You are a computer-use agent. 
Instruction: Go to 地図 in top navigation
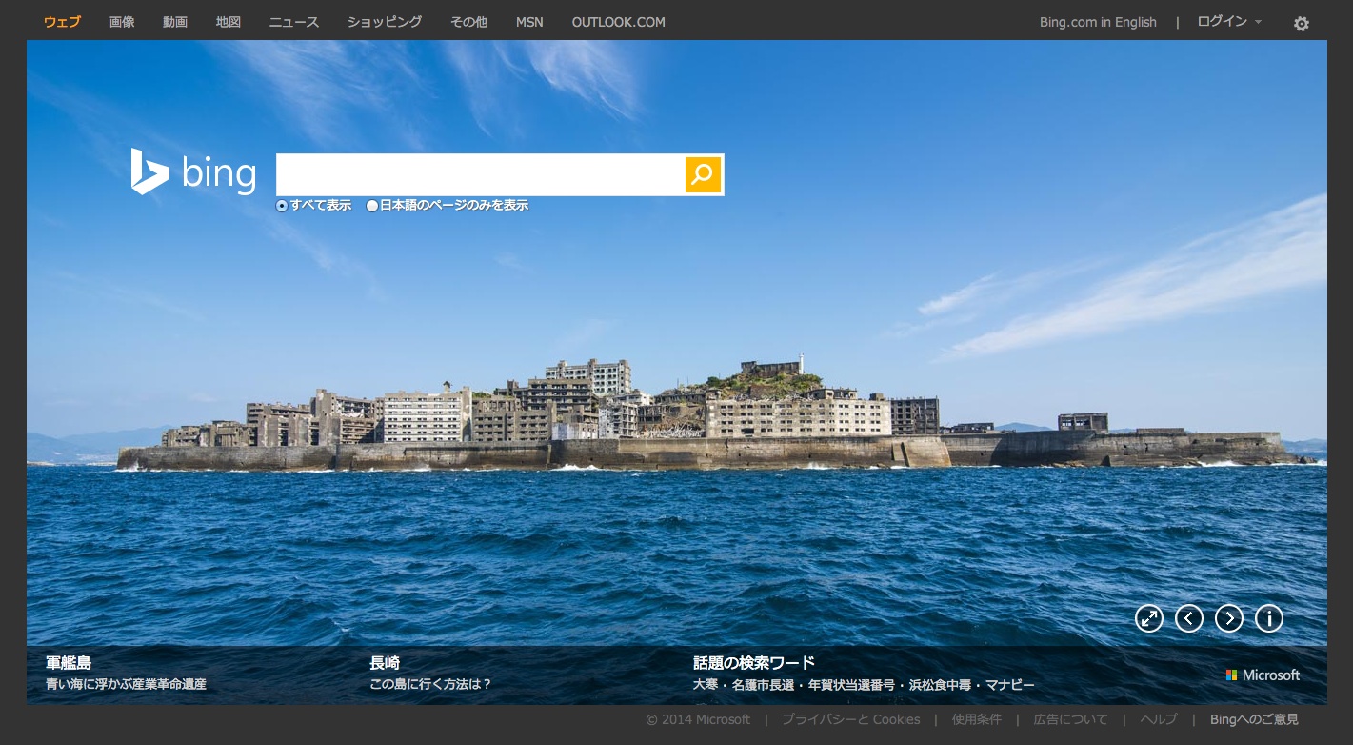point(229,22)
